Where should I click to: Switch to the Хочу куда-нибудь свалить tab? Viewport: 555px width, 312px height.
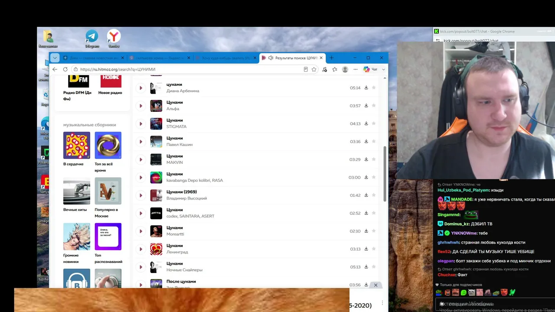point(225,58)
